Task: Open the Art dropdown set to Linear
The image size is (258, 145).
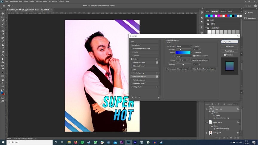Action: click(184, 56)
